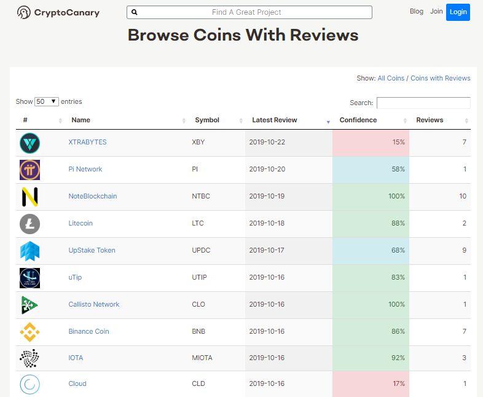Screen dimensions: 483x397
Task: Sort table by the Name column arrows
Action: [x=184, y=120]
